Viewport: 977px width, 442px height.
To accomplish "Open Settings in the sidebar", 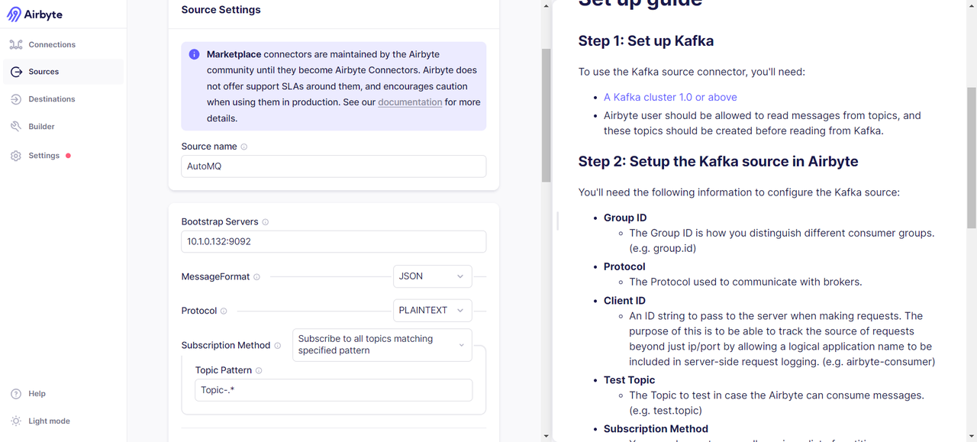I will coord(44,156).
